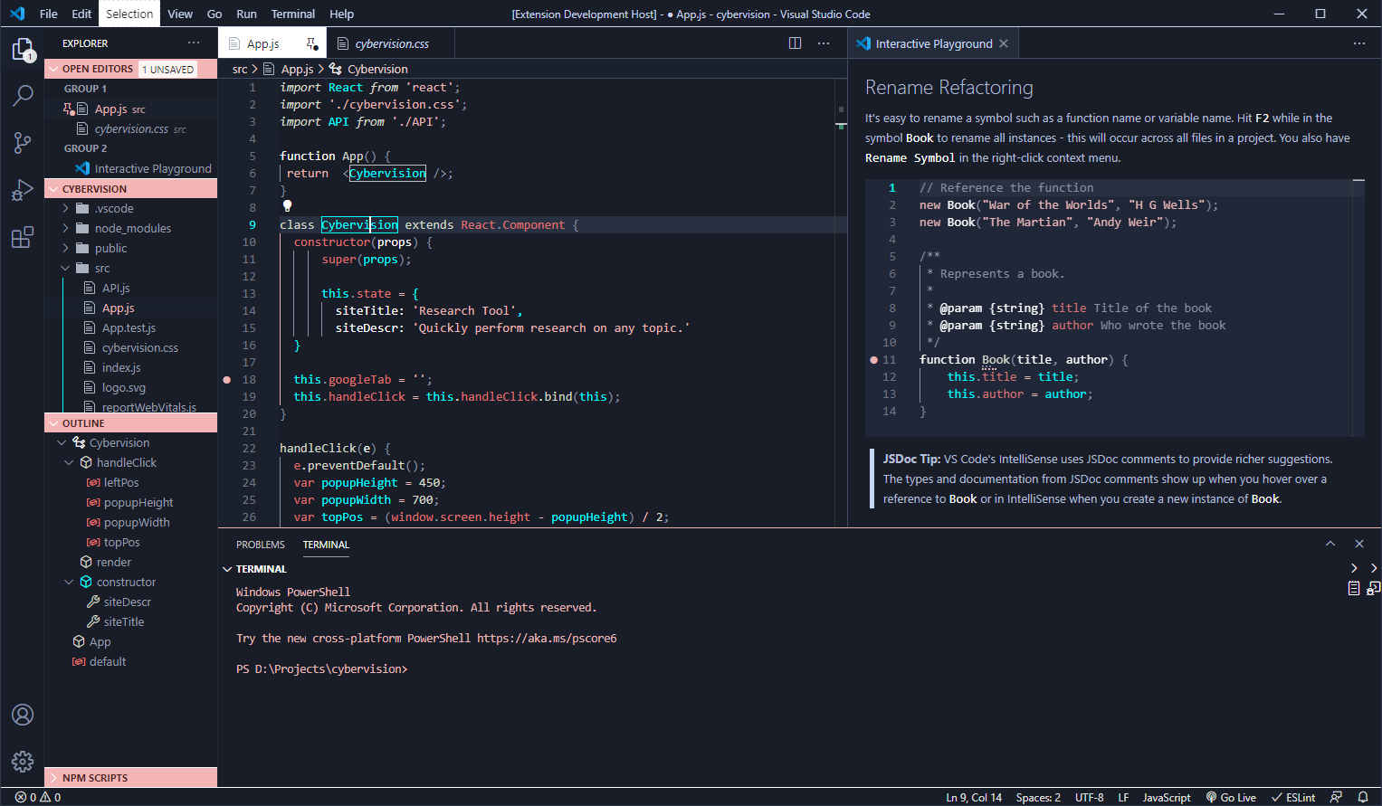
Task: Click LF end-of-line indicator in status bar
Action: [x=1123, y=797]
